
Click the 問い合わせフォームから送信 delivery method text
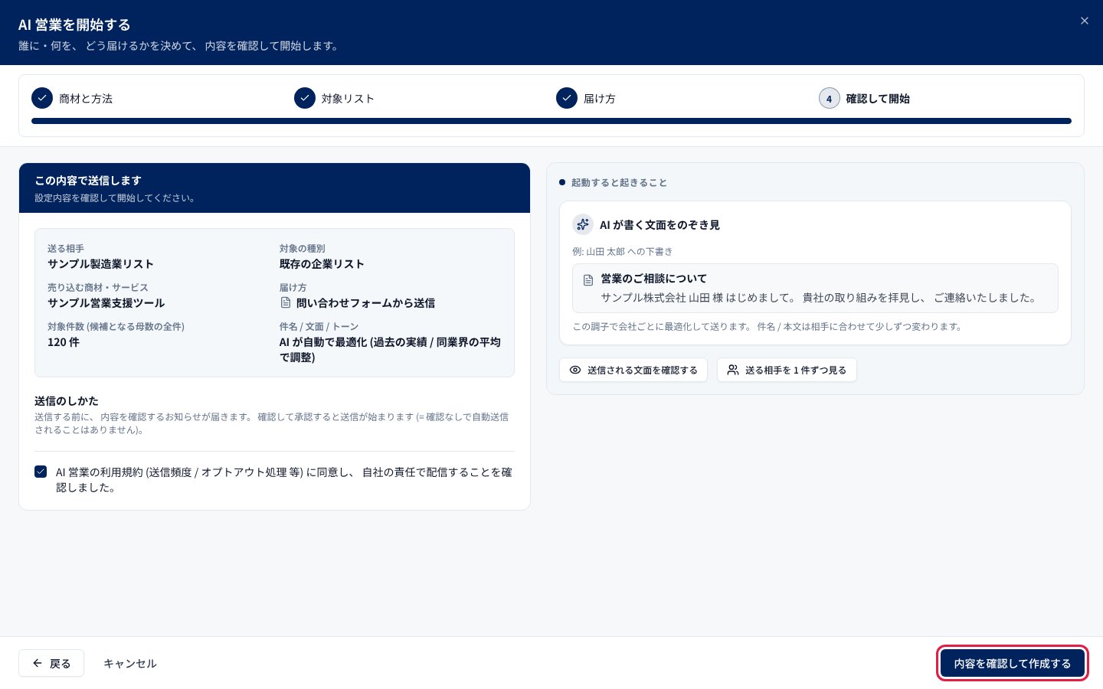point(365,303)
